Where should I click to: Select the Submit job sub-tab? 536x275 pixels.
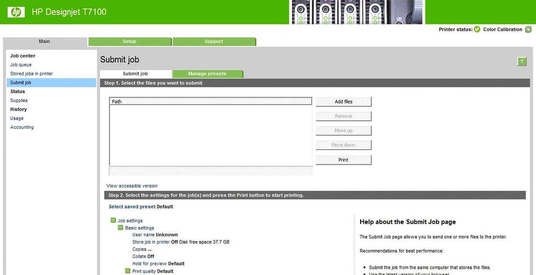(x=136, y=74)
